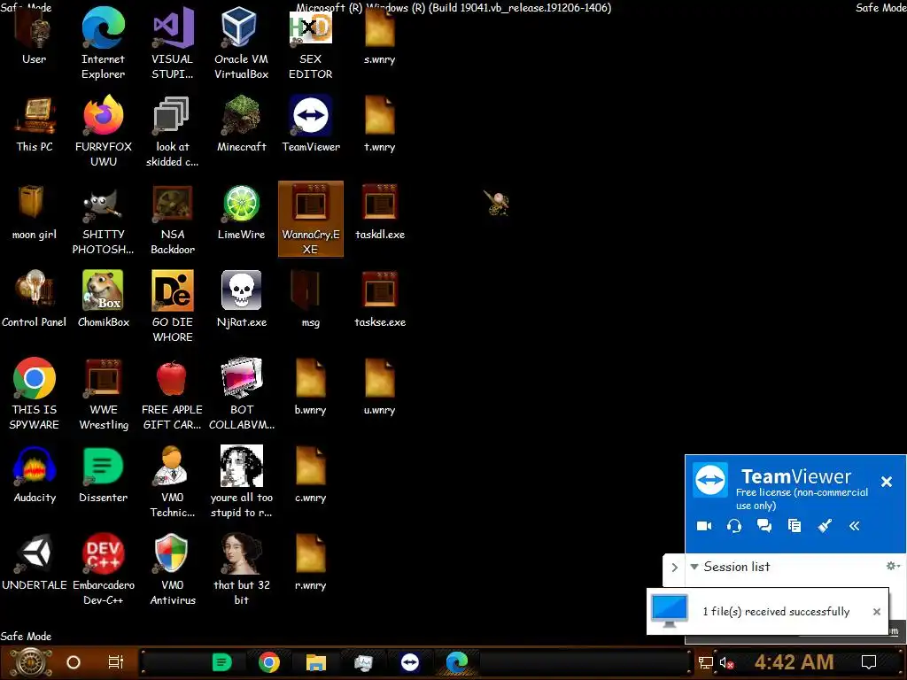Select the u.wnry file

(x=379, y=388)
